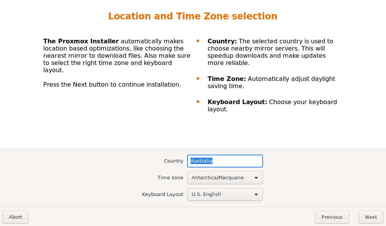Abort the installation
Screen dimensions: 386x226
(x=15, y=217)
